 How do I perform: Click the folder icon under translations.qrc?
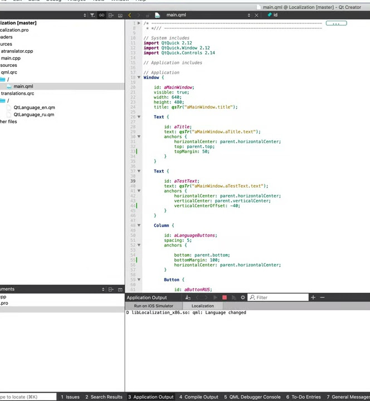3,100
